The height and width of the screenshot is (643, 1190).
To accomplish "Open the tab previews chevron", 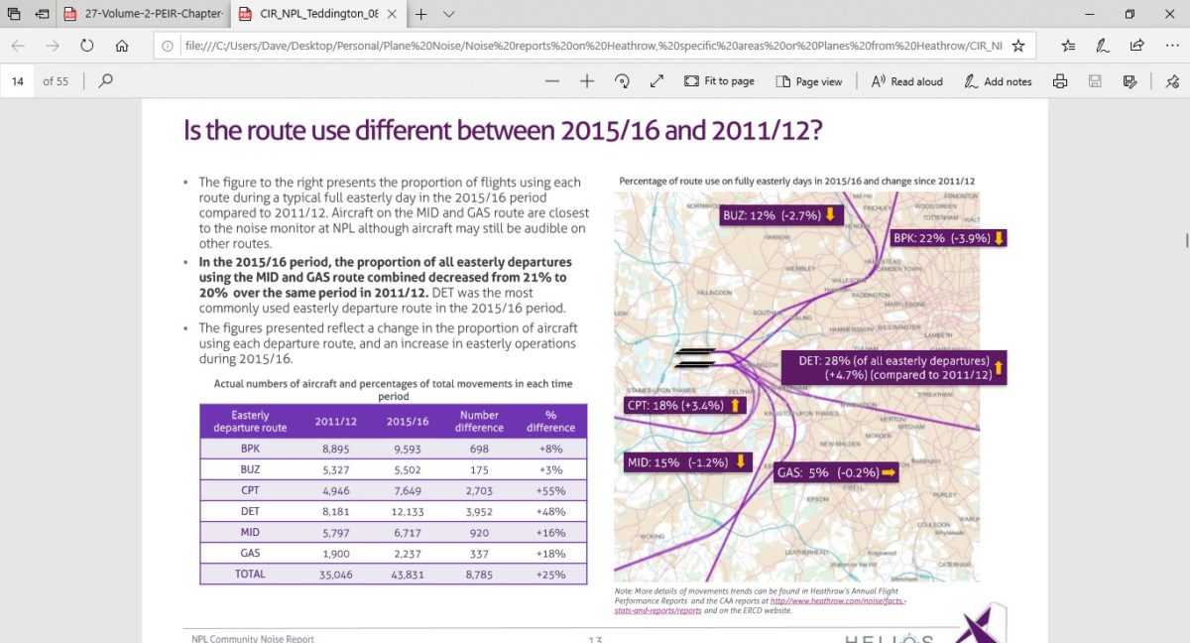I will pos(449,15).
